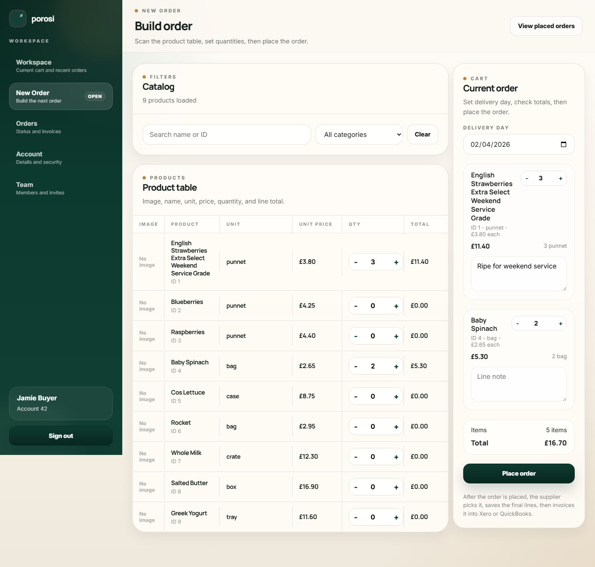Image resolution: width=595 pixels, height=567 pixels.
Task: Click the 9 products loaded text
Action: tap(169, 100)
